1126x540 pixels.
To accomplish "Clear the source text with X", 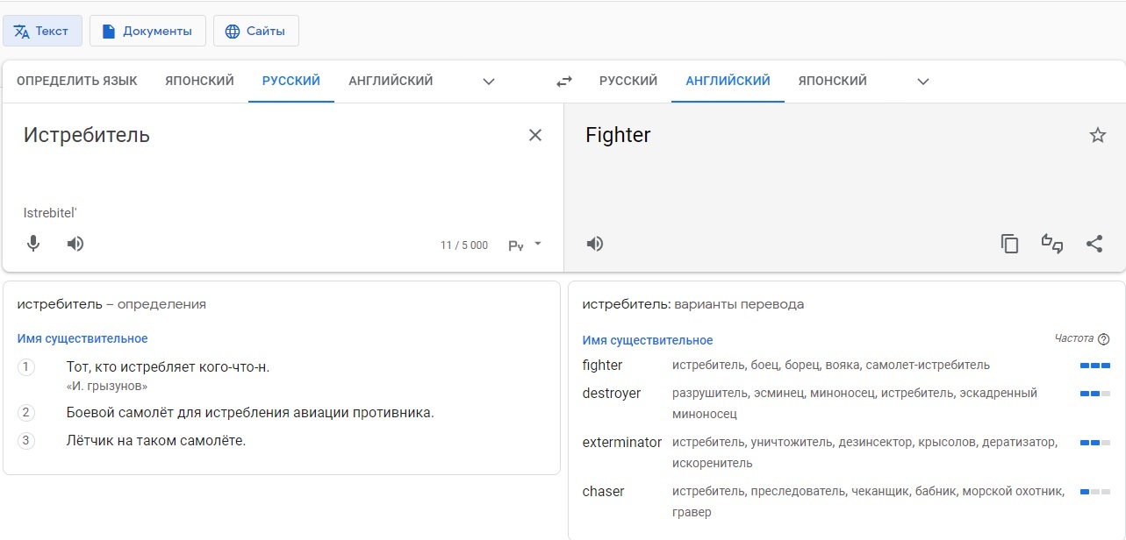I will point(535,135).
